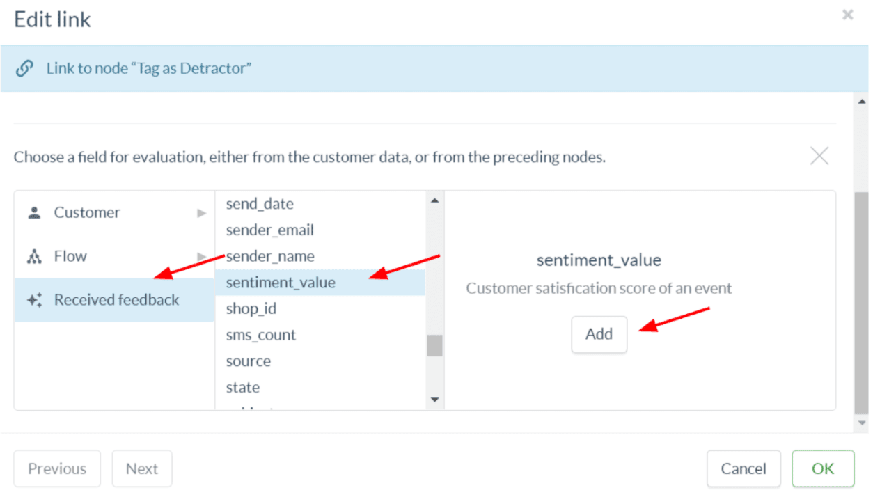
Task: Expand the Customer category arrow
Action: coord(202,213)
